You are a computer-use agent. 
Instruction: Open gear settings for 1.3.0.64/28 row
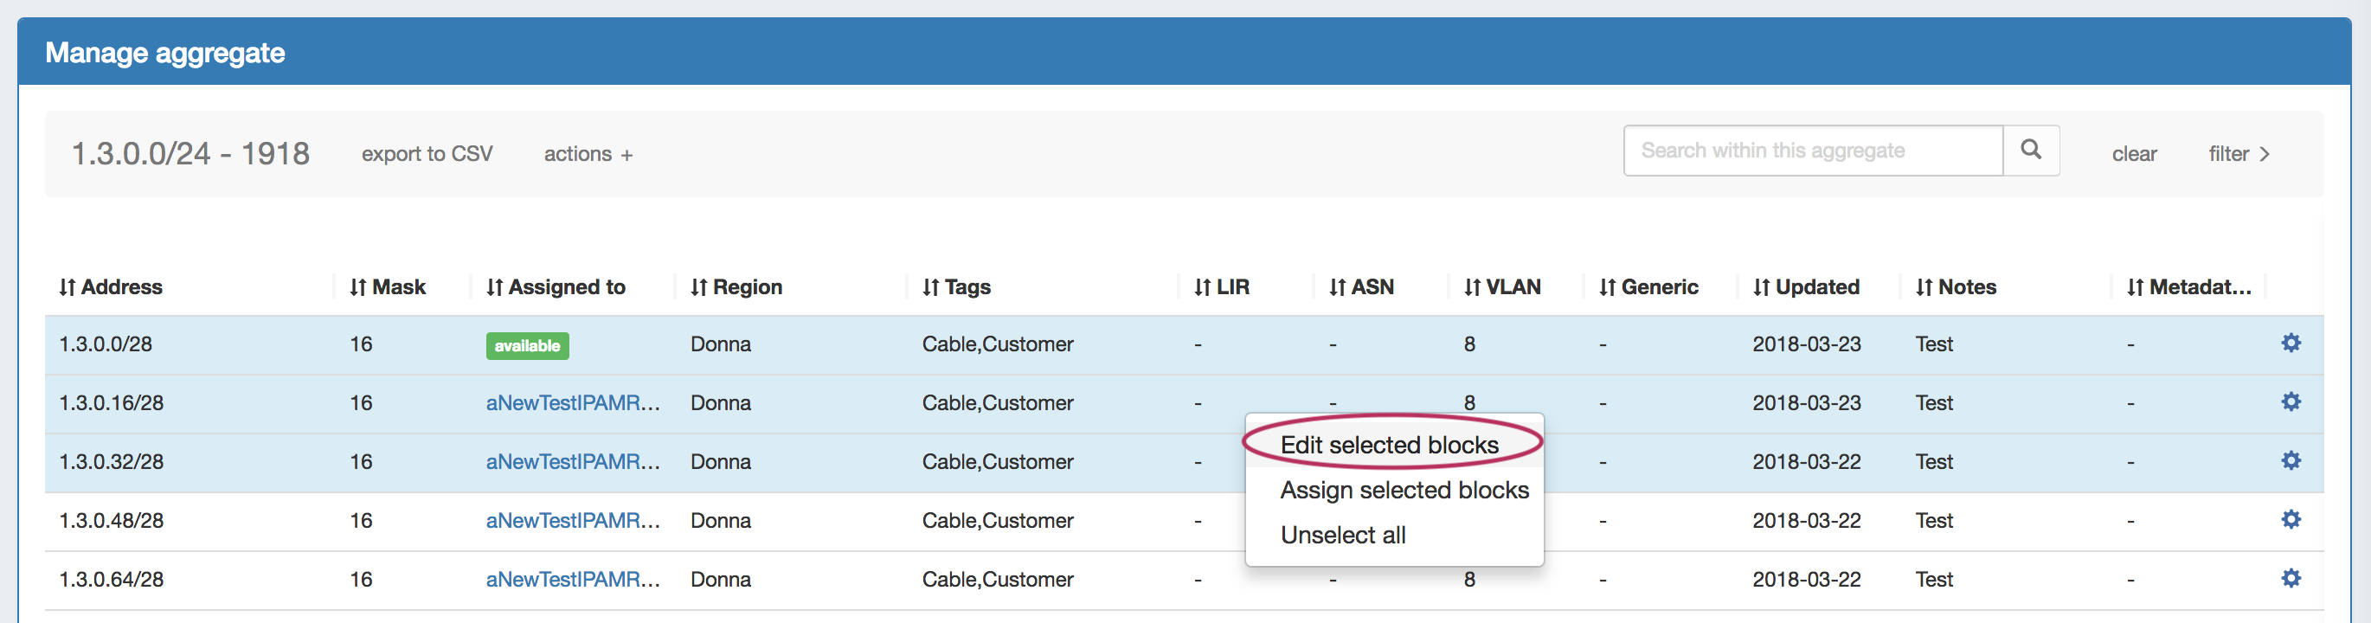pos(2290,579)
